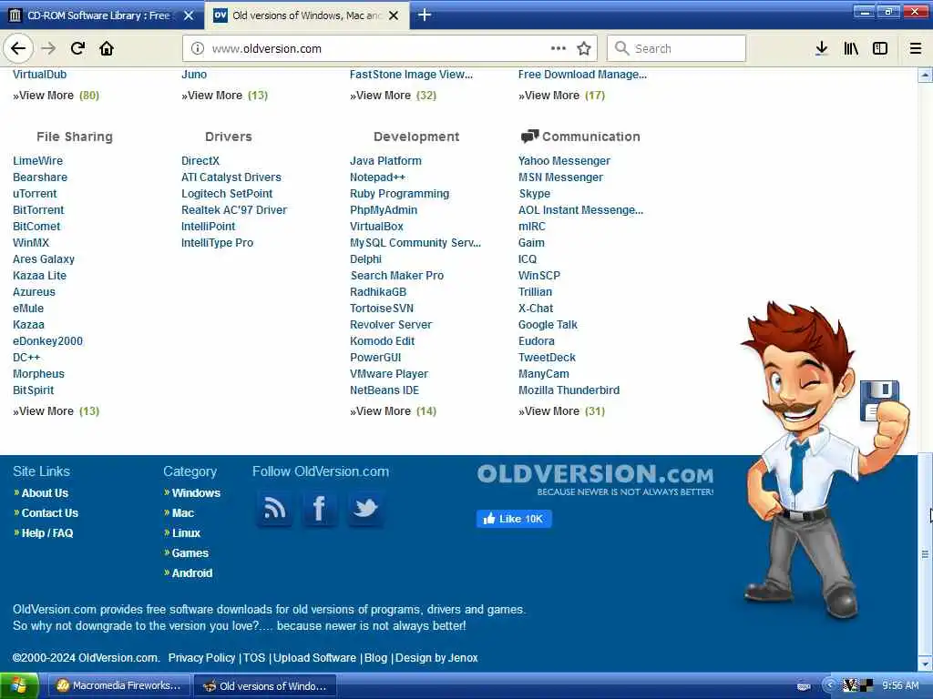Open the LimeWire link
The image size is (933, 699).
37,161
